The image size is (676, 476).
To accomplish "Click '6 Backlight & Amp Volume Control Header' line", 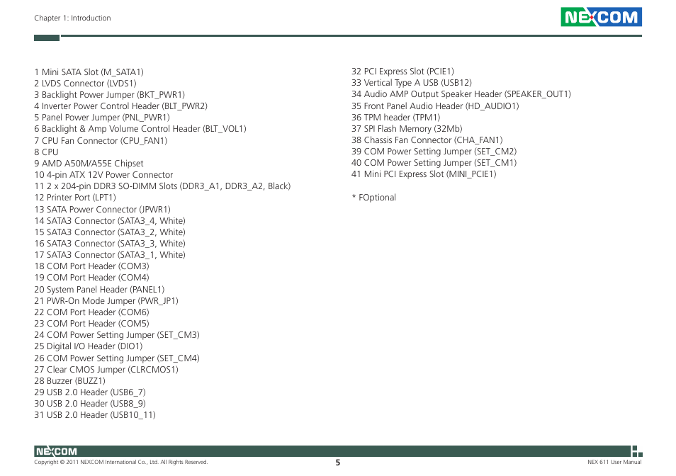I will click(x=140, y=129).
